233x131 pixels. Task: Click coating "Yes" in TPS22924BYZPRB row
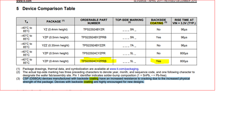(159, 37)
